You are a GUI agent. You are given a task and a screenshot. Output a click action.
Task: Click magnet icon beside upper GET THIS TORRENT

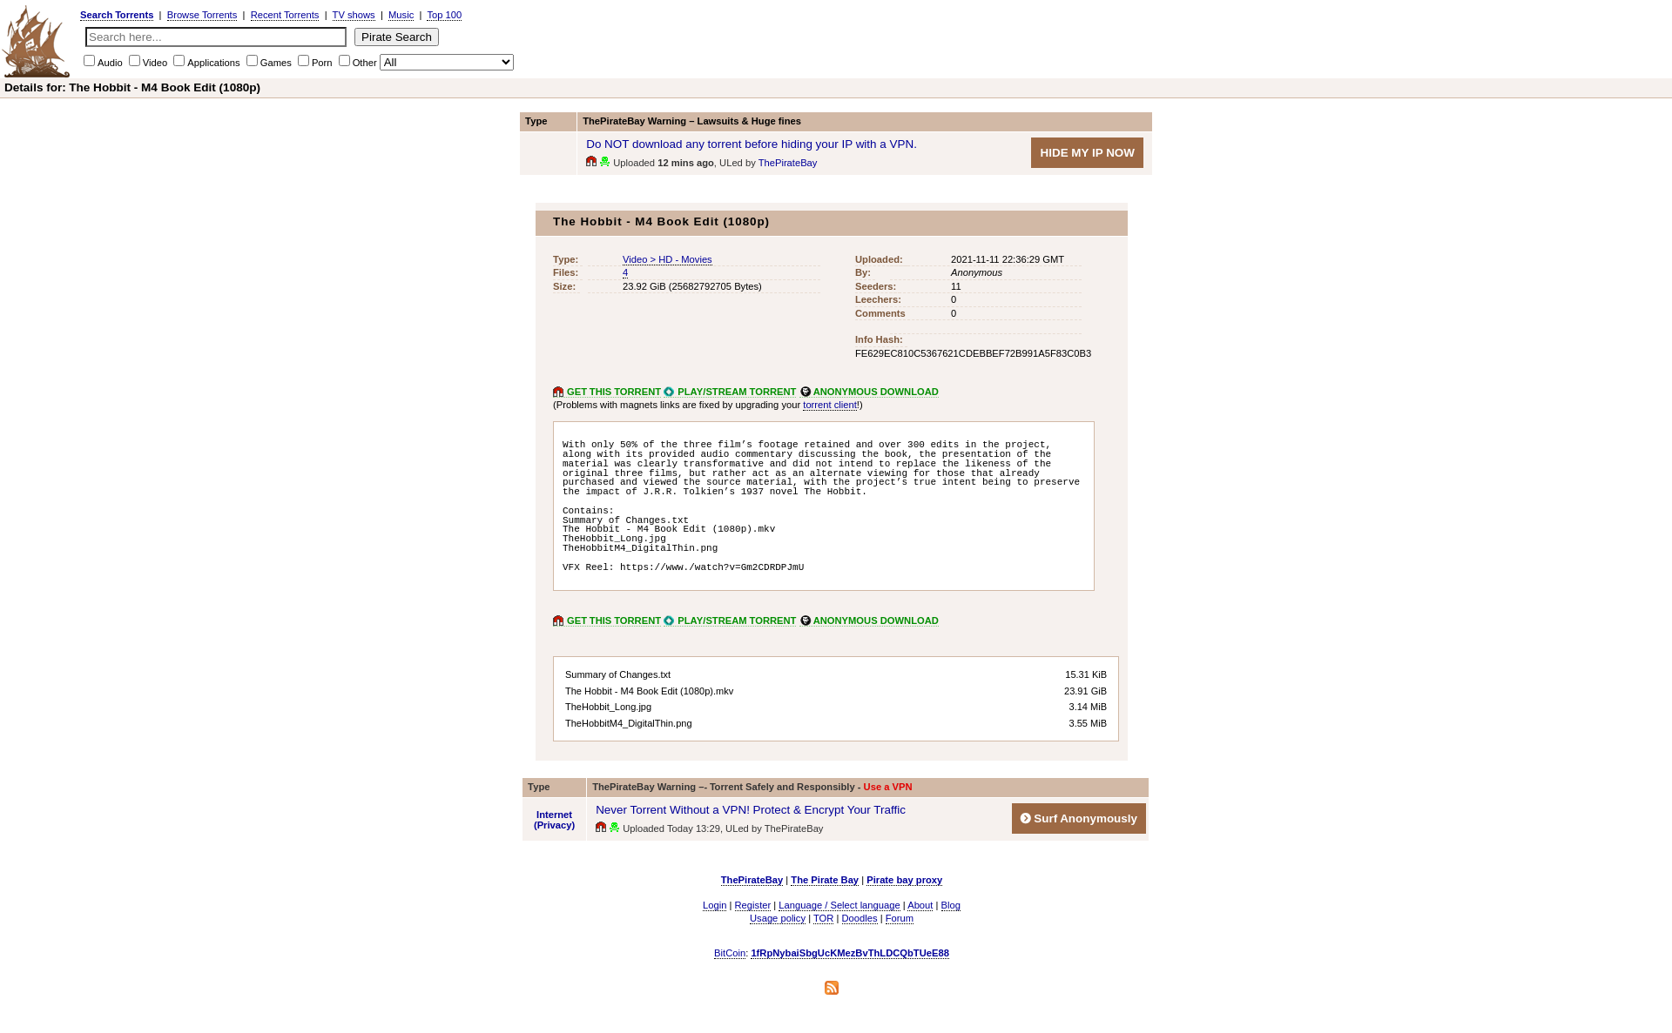click(558, 392)
